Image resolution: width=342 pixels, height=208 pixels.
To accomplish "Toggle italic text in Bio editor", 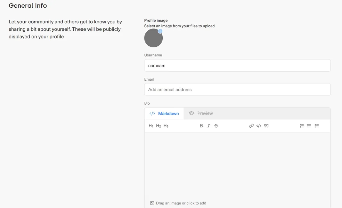I will (x=209, y=126).
